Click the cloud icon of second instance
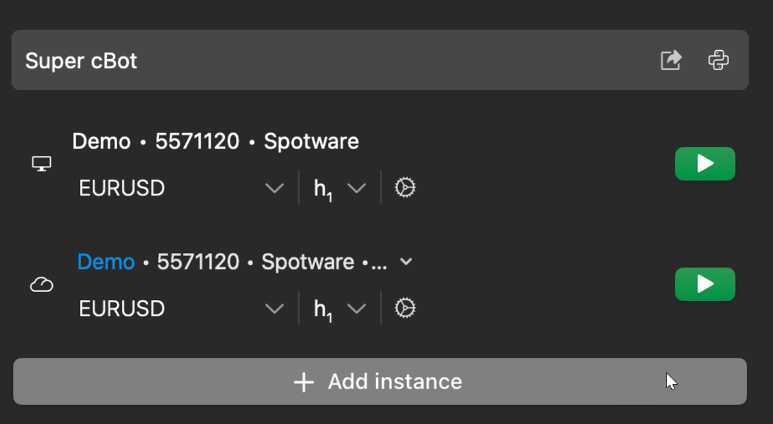773x424 pixels. 42,284
